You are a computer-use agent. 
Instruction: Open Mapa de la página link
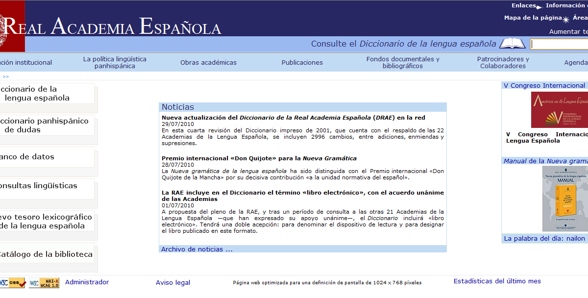tap(533, 18)
